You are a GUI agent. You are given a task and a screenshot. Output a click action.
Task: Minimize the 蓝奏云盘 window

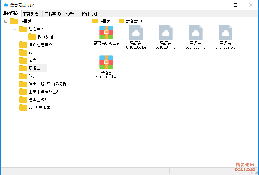221,5
